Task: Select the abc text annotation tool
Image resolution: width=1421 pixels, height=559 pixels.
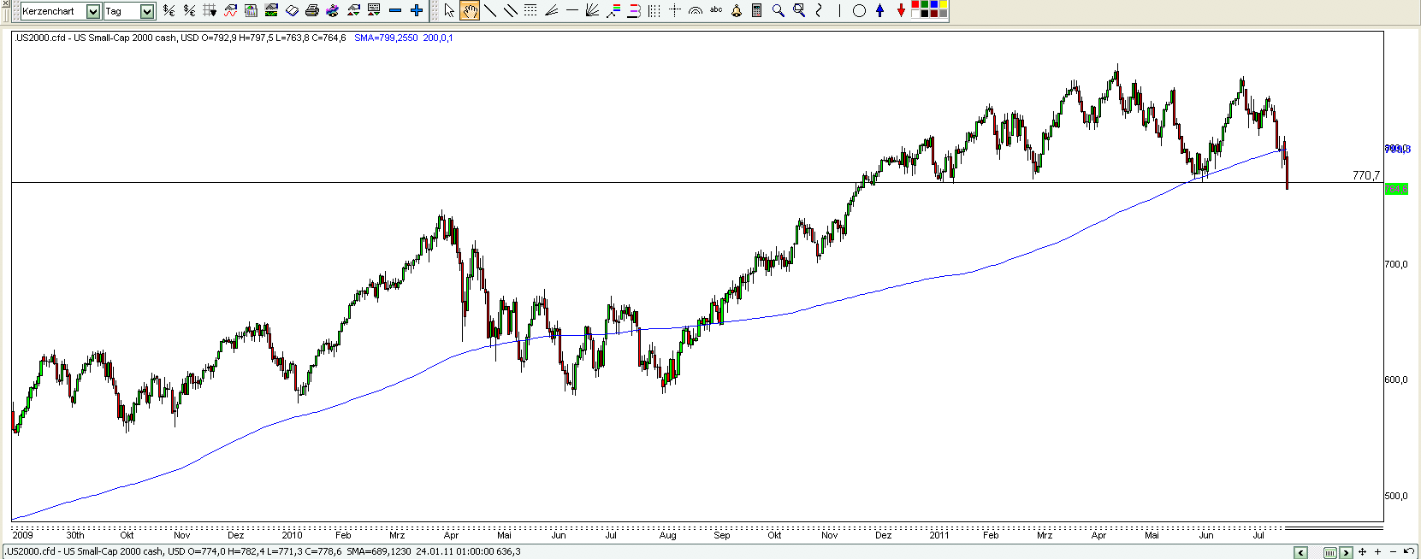Action: pyautogui.click(x=716, y=10)
